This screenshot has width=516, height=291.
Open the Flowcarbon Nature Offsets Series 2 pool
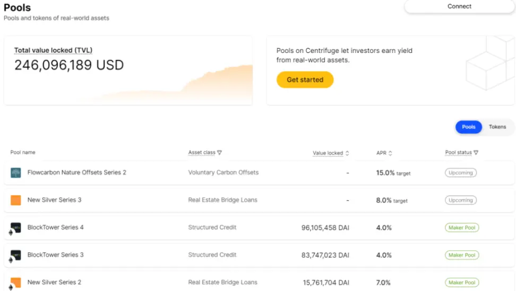click(x=76, y=173)
